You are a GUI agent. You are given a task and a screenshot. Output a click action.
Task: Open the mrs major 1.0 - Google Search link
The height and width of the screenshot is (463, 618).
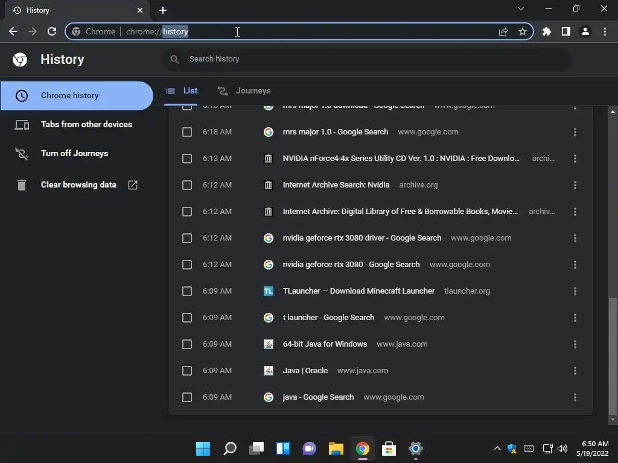[336, 132]
